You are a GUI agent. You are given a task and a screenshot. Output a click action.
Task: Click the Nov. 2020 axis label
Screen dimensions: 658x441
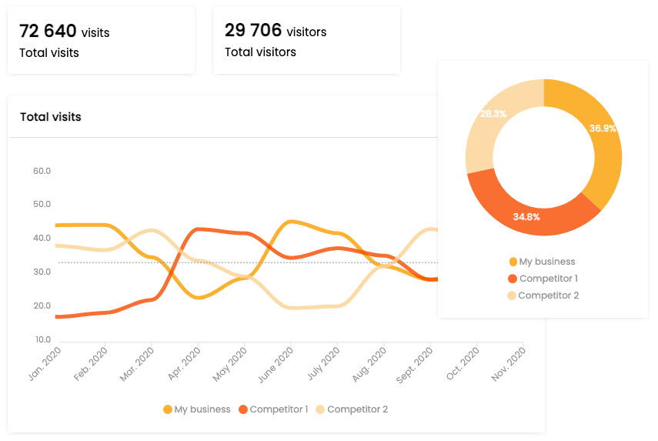coord(508,364)
